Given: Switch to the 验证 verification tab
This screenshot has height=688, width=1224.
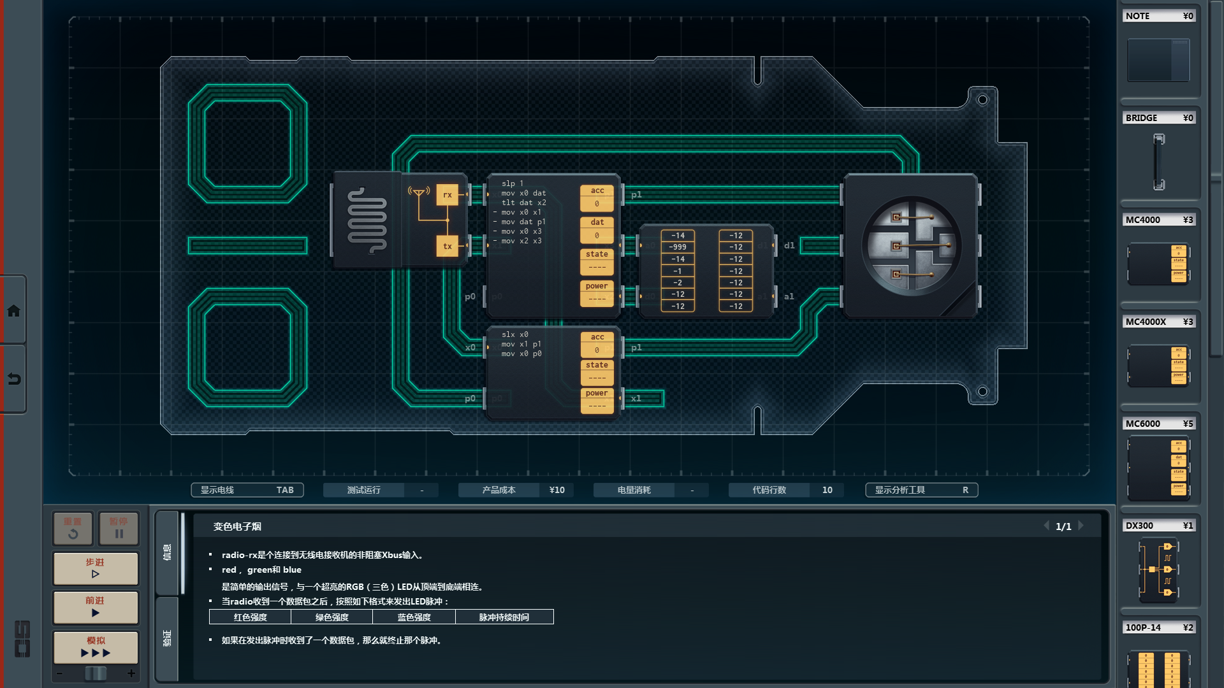Looking at the screenshot, I should 168,638.
